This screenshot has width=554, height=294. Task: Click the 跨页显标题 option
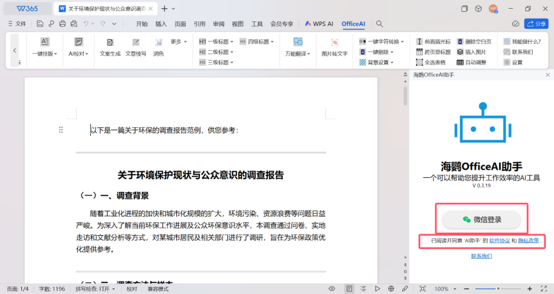point(433,52)
